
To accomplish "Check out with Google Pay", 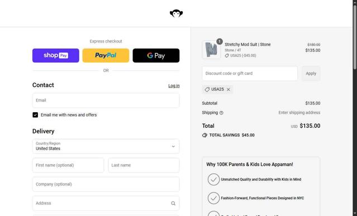I will pyautogui.click(x=156, y=55).
